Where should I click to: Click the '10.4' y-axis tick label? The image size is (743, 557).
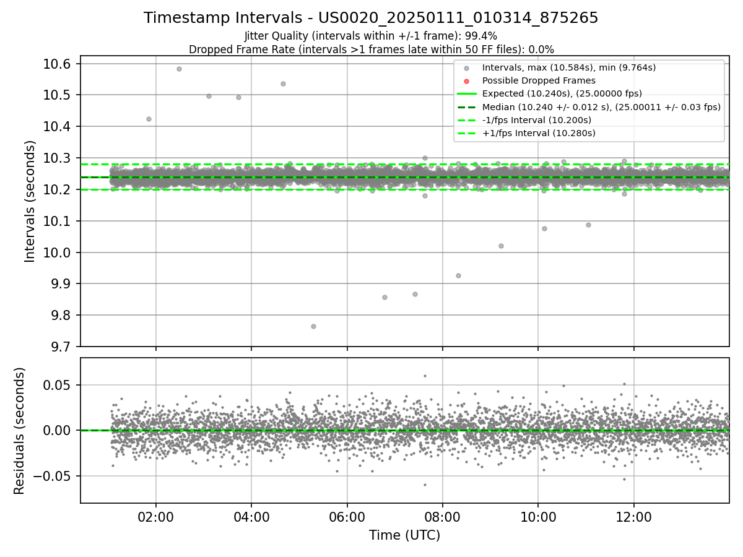(x=58, y=127)
